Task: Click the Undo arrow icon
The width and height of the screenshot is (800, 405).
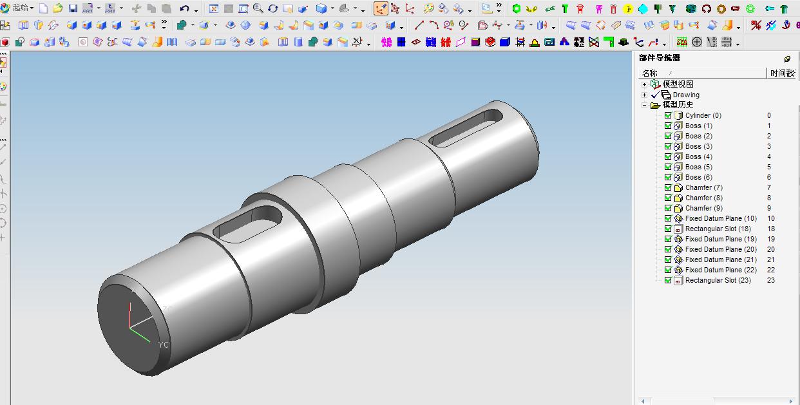Action: (x=184, y=8)
